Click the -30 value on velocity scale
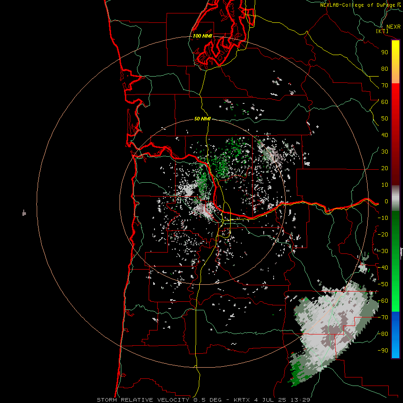This screenshot has height=403, width=403. (383, 251)
